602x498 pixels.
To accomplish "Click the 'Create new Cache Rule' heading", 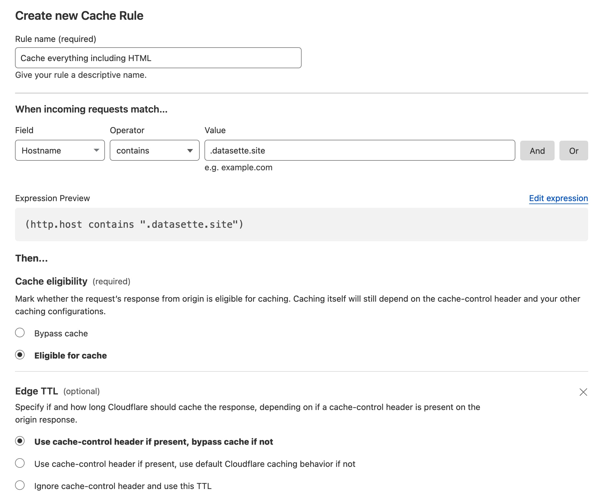I will [x=79, y=16].
